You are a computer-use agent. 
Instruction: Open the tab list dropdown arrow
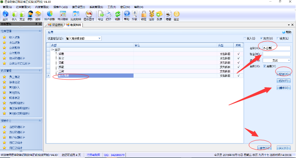(x=289, y=25)
